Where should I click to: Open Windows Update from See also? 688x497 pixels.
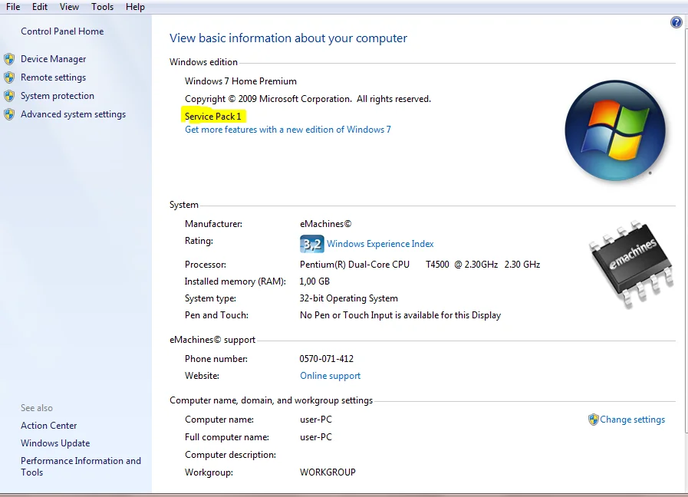click(x=55, y=443)
